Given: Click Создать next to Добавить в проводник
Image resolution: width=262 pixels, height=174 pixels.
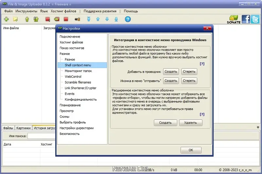Looking at the screenshot, I should tap(171, 71).
